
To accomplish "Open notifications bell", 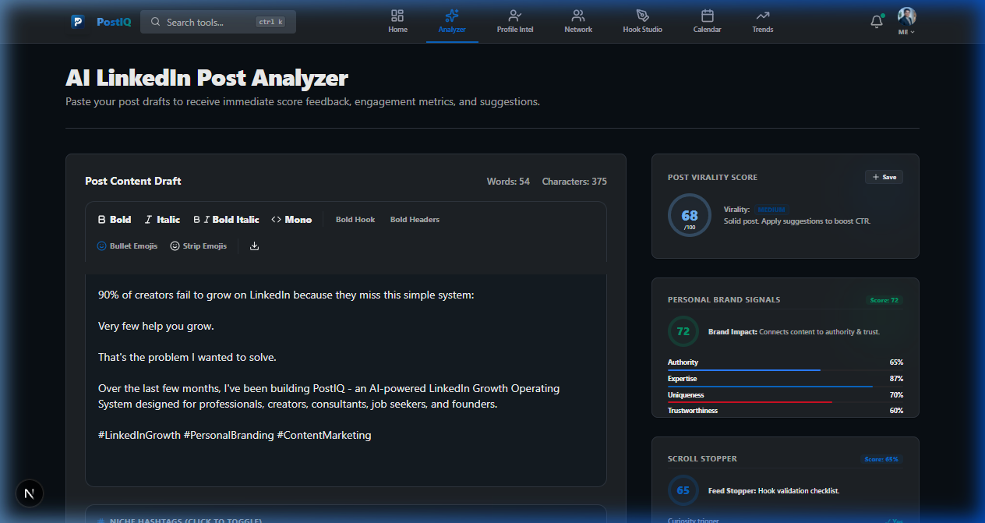I will click(877, 22).
